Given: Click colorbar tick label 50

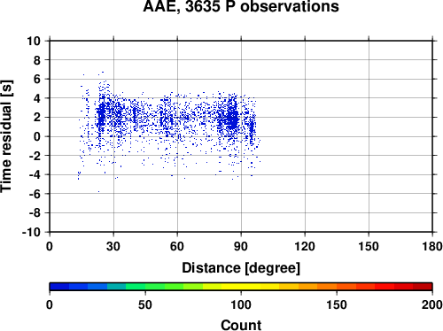Looking at the screenshot, I should (x=145, y=304).
